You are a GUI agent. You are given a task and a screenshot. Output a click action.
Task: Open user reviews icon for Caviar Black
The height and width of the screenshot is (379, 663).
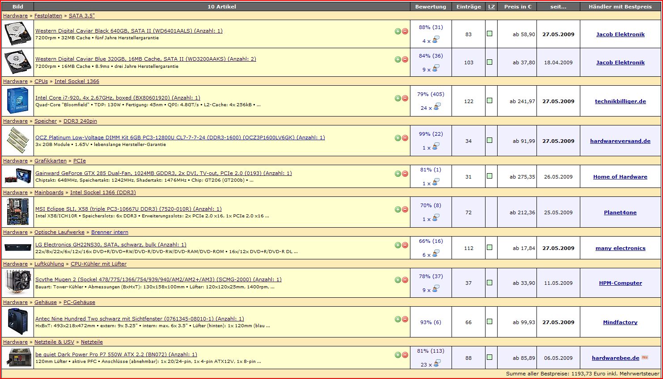coord(436,40)
